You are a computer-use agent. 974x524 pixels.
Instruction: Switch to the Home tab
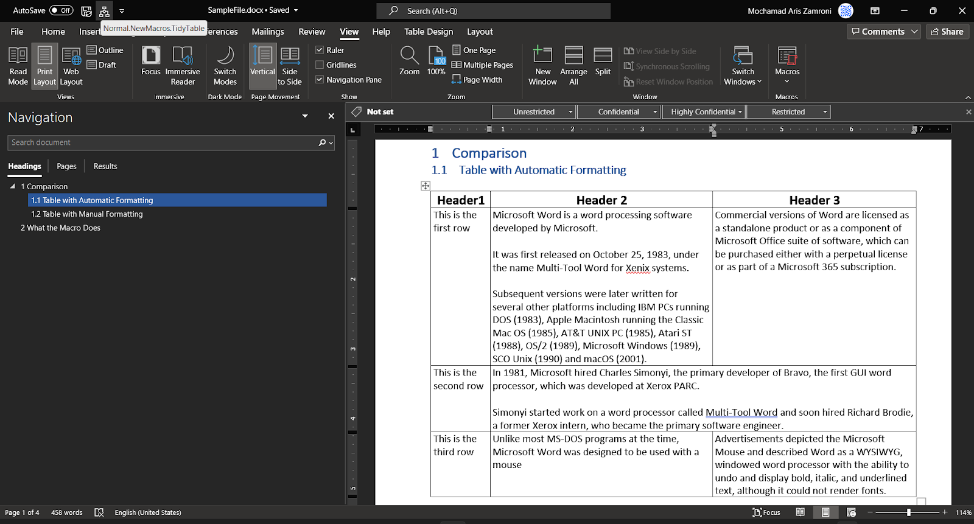click(x=54, y=32)
